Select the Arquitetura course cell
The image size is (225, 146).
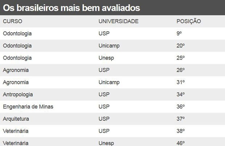coord(16,119)
